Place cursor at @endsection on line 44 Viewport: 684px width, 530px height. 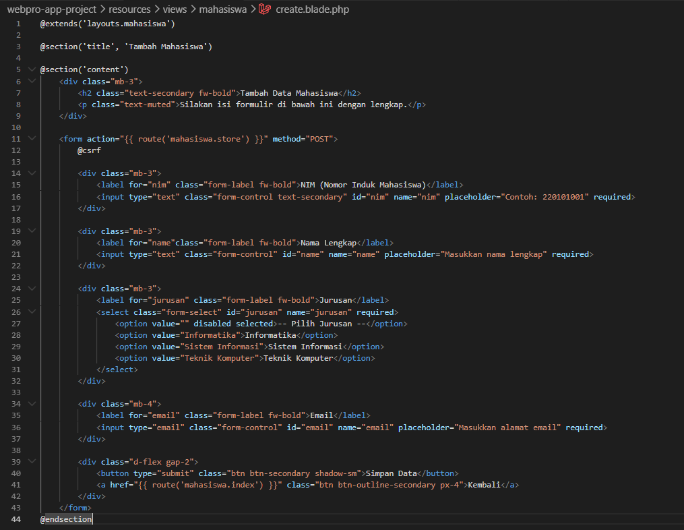point(66,519)
